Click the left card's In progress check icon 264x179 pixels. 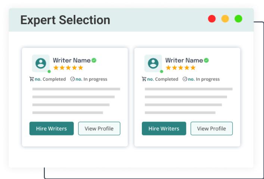coord(72,79)
